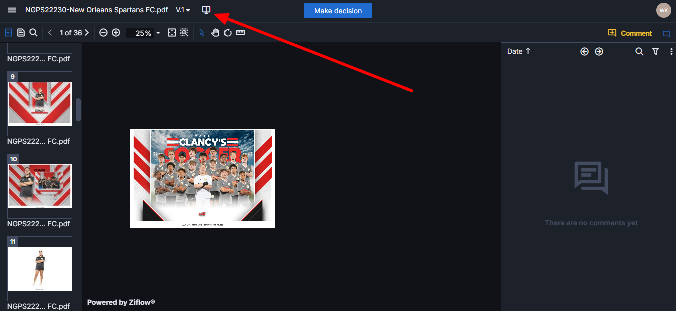The height and width of the screenshot is (311, 676).
Task: Select the hand pan tool
Action: pos(215,33)
